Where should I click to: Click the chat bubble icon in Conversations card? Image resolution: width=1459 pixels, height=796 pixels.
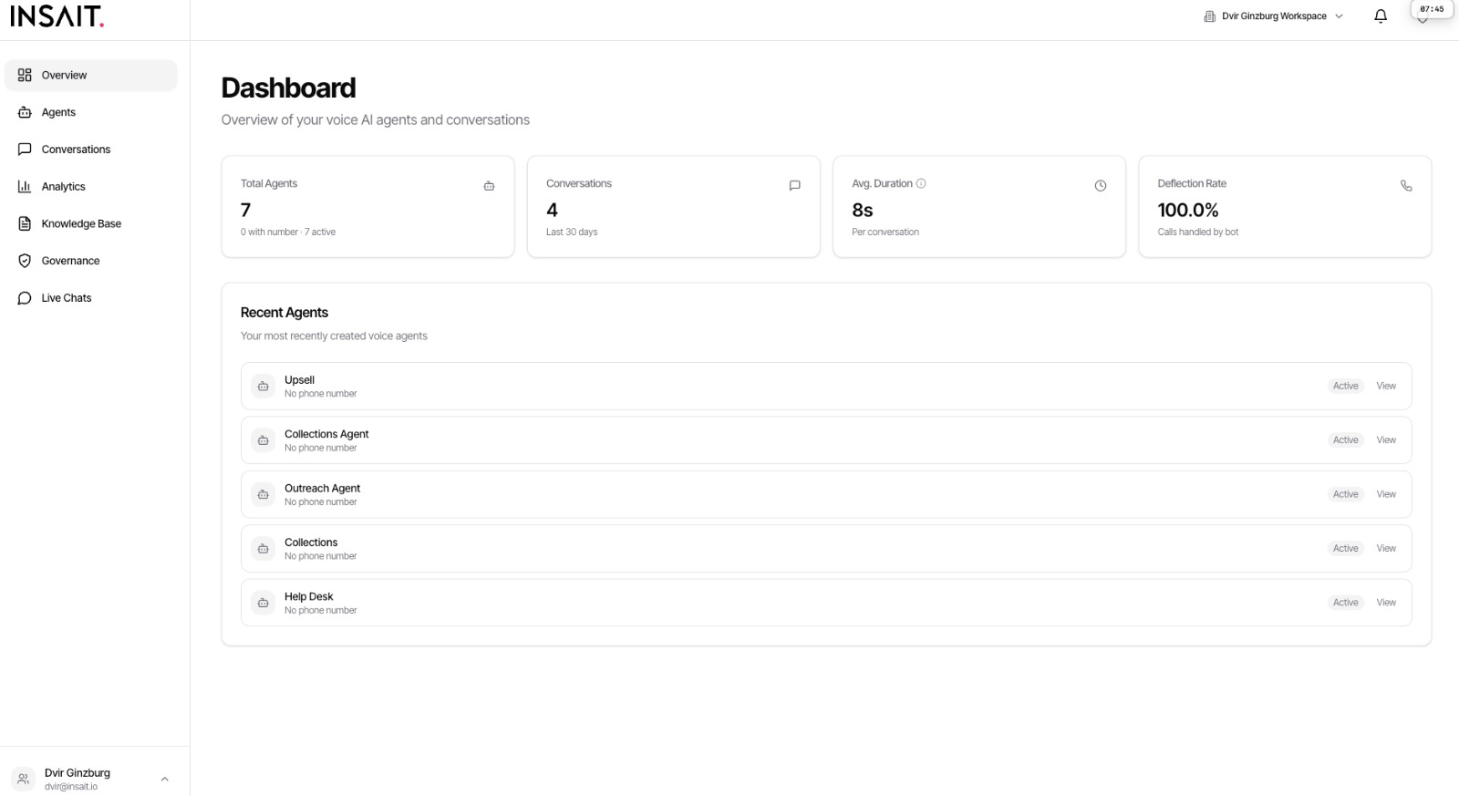pyautogui.click(x=794, y=186)
